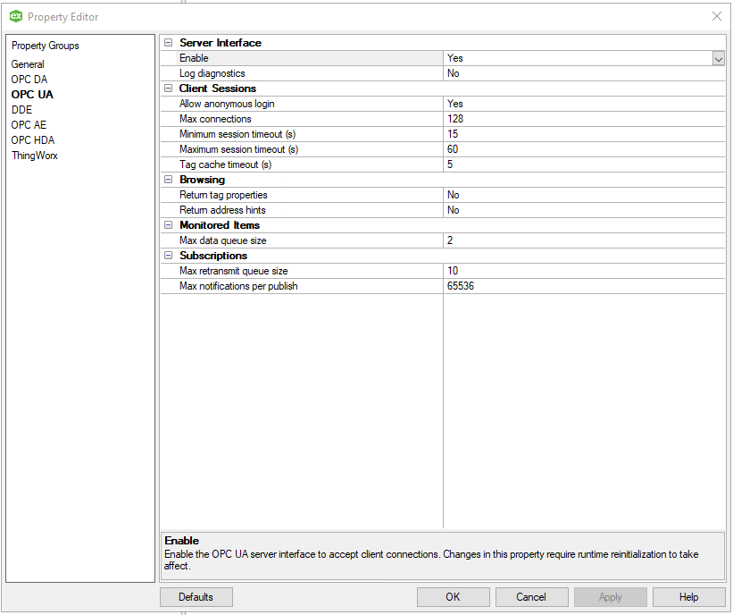Collapse the Subscriptions section
This screenshot has height=615, width=733.
(168, 255)
